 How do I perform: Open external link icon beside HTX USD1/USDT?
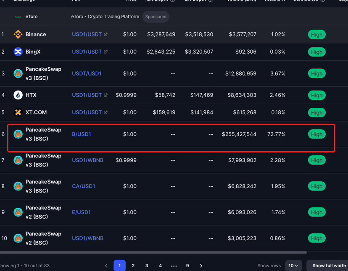coord(105,95)
